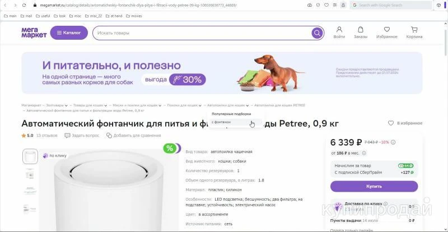This screenshot has height=232, width=448.
Task: Open the Заказы orders icon
Action: [x=361, y=30]
